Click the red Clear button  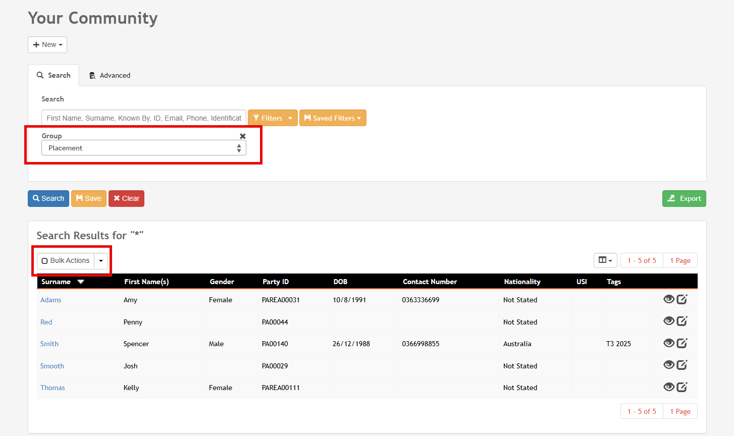click(126, 198)
